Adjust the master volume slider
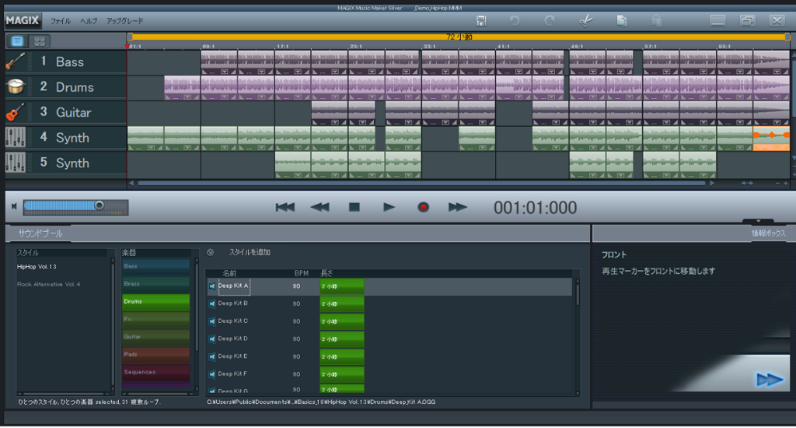Image resolution: width=796 pixels, height=428 pixels. pos(75,206)
